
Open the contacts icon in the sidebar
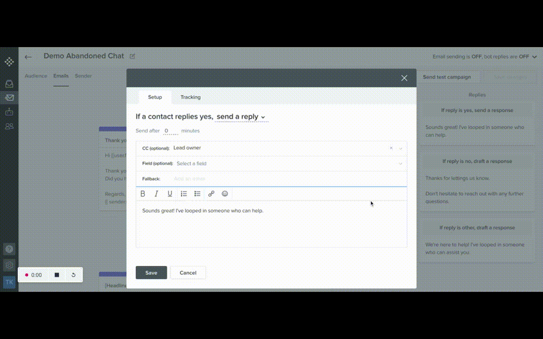point(9,126)
